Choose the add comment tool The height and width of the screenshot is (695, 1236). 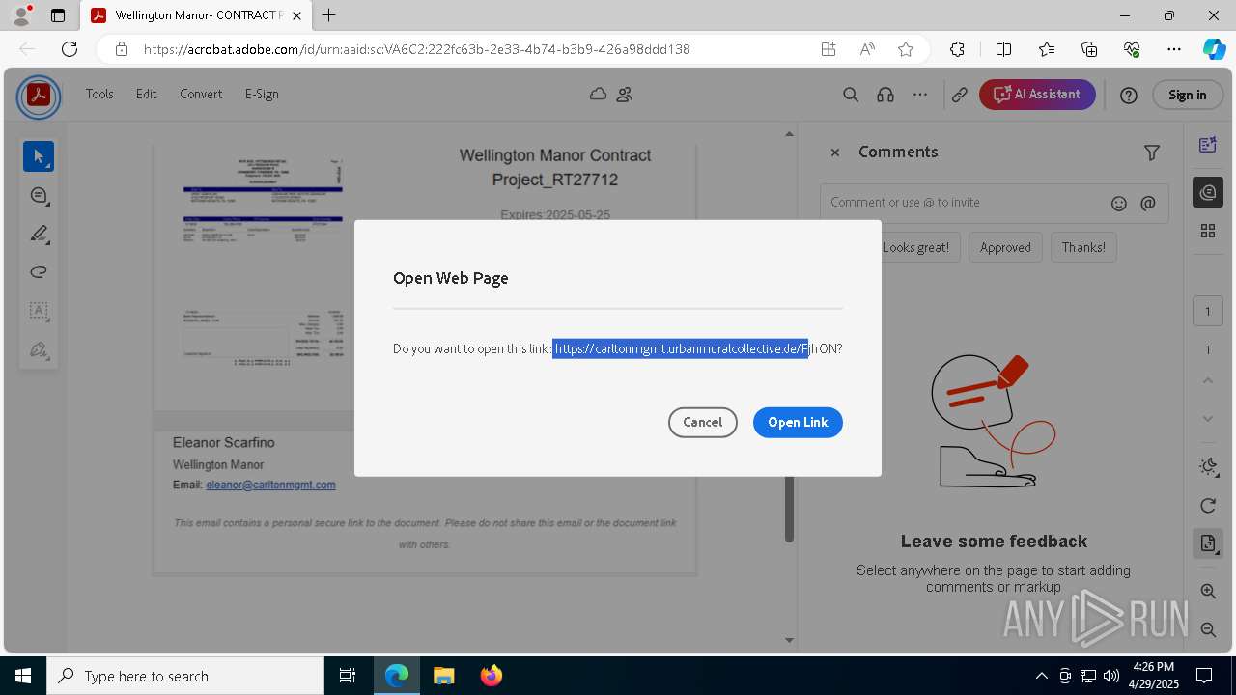(x=39, y=195)
